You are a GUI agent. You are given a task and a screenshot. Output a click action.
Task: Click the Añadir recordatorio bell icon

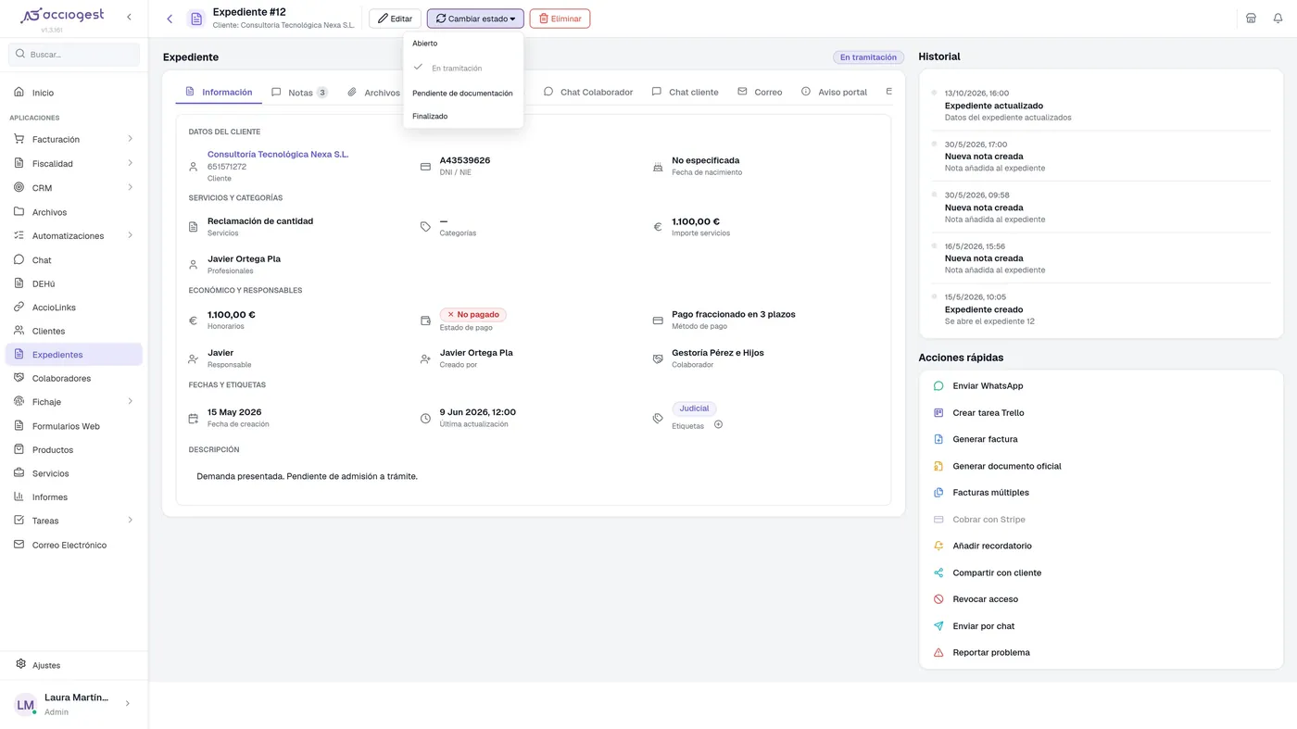coord(938,546)
